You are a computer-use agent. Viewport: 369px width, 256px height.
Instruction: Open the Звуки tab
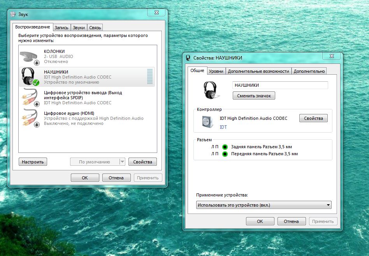coord(79,28)
